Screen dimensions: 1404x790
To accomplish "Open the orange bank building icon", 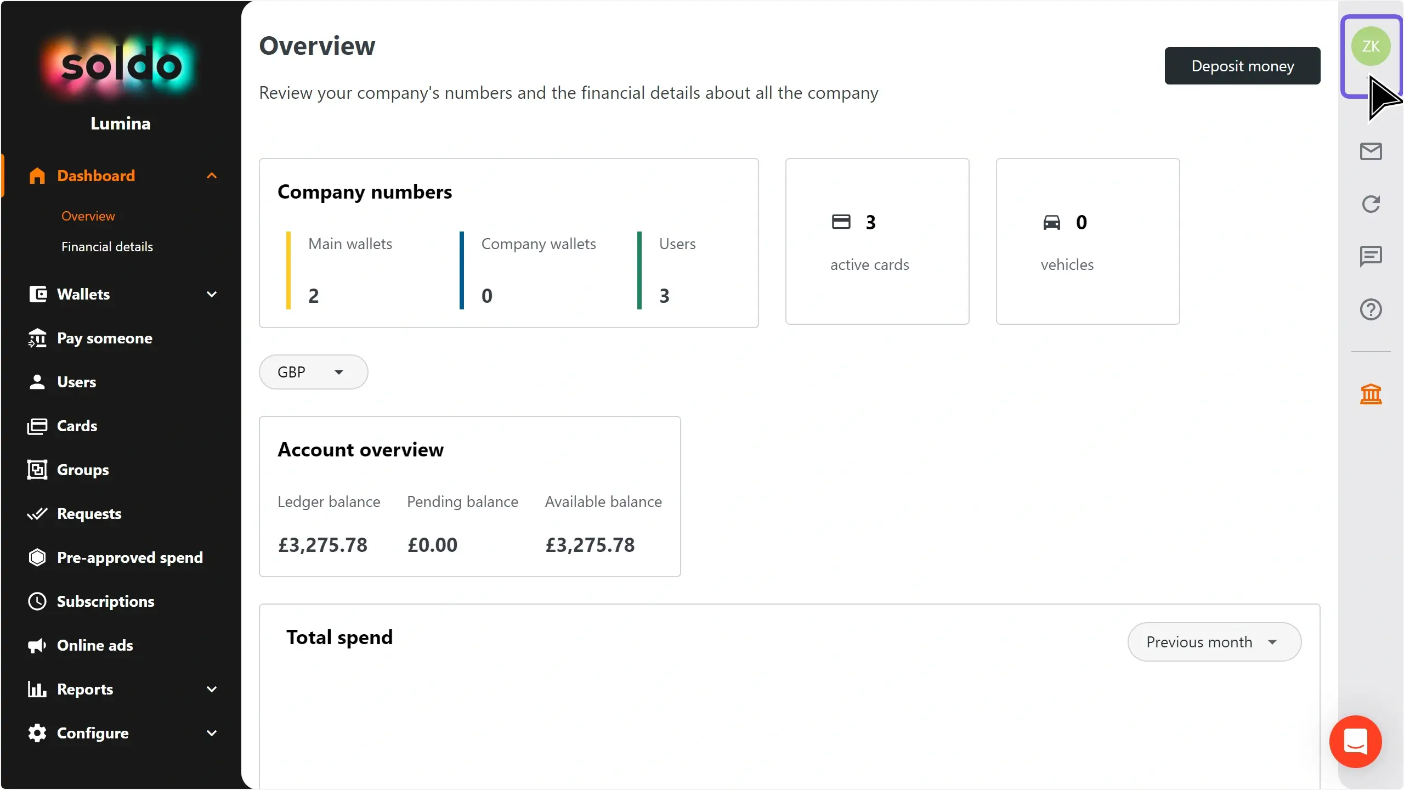I will tap(1371, 394).
